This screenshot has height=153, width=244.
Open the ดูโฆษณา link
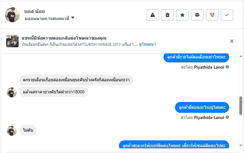click(147, 45)
